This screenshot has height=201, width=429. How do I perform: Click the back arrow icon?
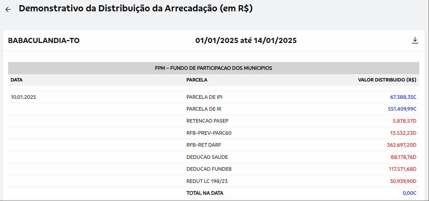tap(8, 9)
